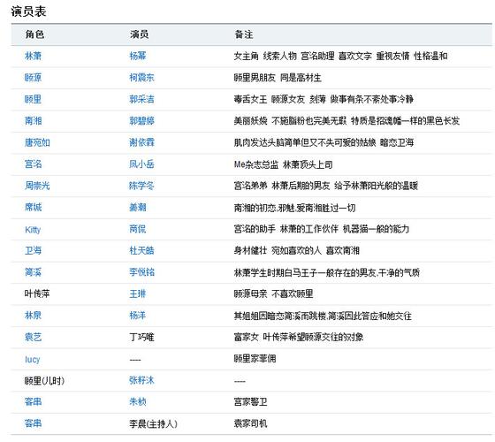
Task: Click the 席城 character link
Action: point(34,208)
